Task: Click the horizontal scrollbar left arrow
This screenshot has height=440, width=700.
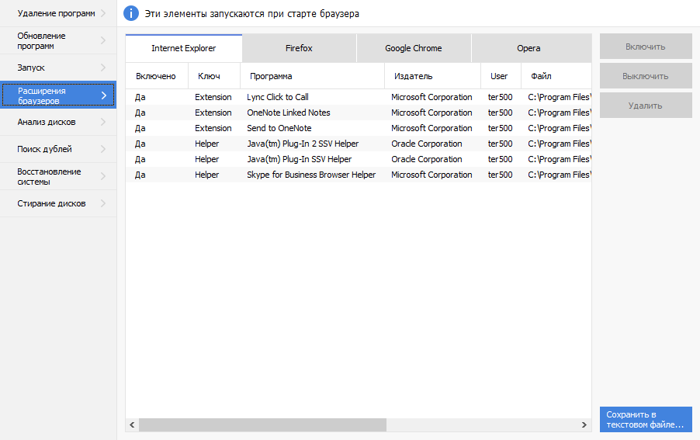Action: 132,424
